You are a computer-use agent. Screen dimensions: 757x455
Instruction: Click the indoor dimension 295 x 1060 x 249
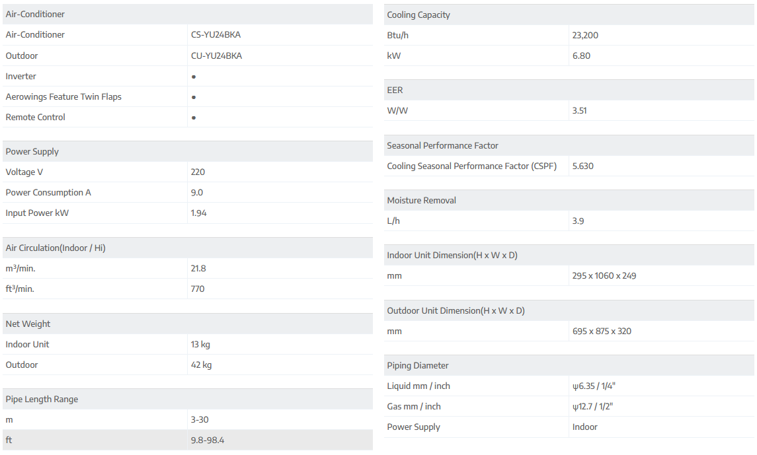(x=604, y=276)
